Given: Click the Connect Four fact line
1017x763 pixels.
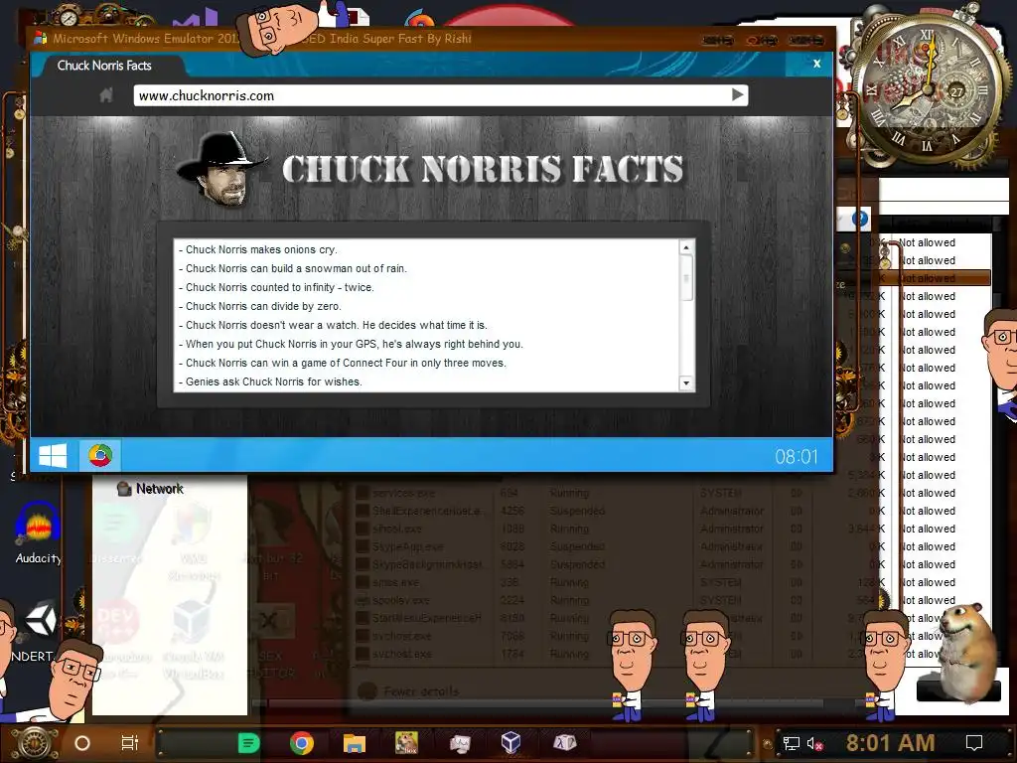Looking at the screenshot, I should tap(343, 363).
